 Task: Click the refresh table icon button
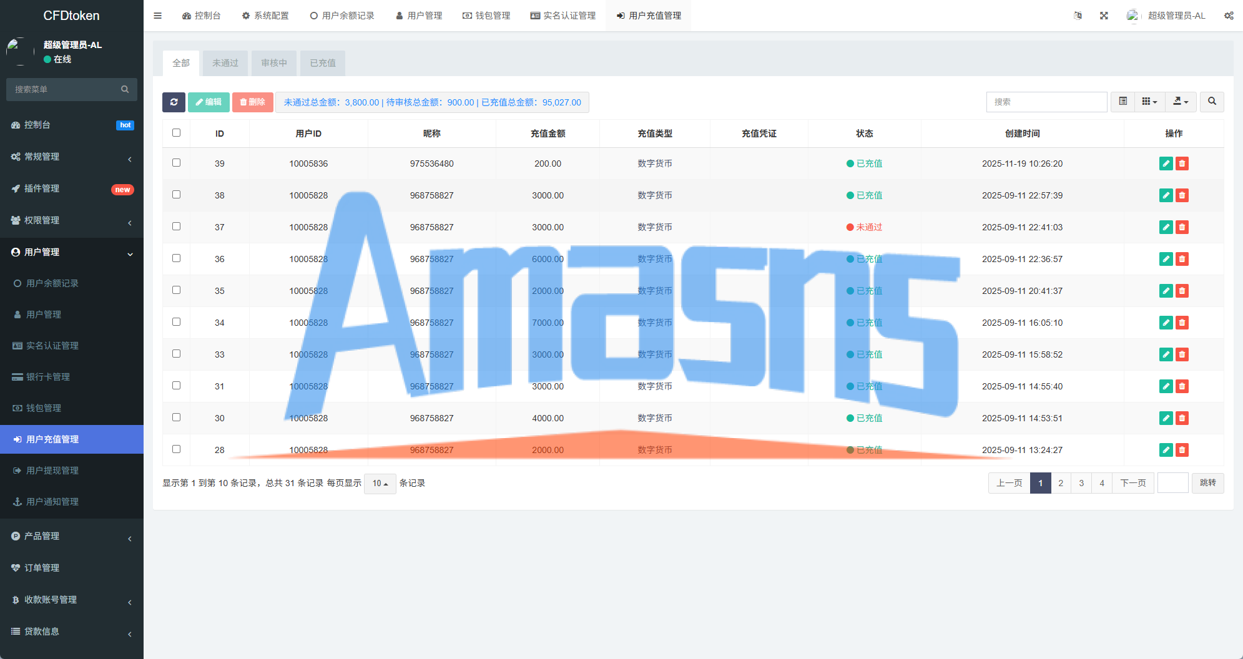point(174,102)
